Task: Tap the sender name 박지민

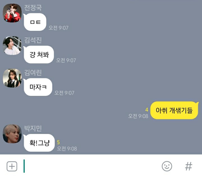Action: (33, 128)
